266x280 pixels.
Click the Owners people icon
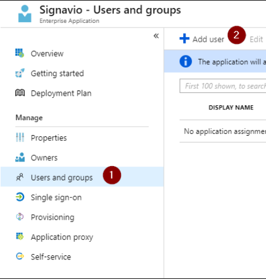[20, 157]
